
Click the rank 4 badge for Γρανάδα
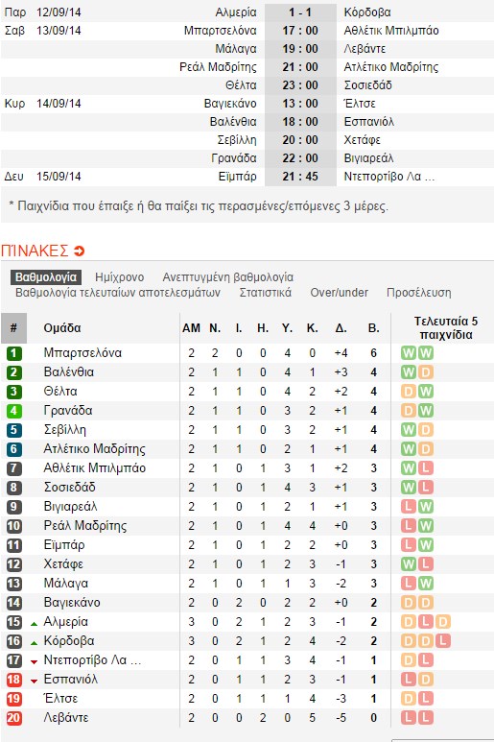pyautogui.click(x=14, y=411)
